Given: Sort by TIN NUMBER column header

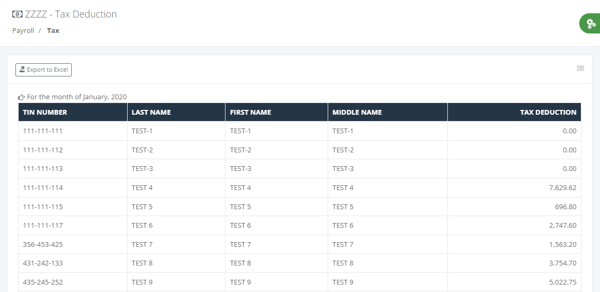Looking at the screenshot, I should 73,112.
